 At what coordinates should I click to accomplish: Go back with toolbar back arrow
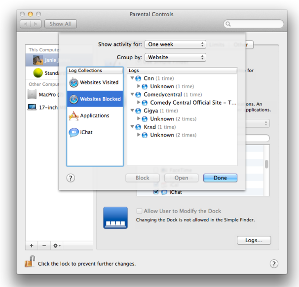25,24
